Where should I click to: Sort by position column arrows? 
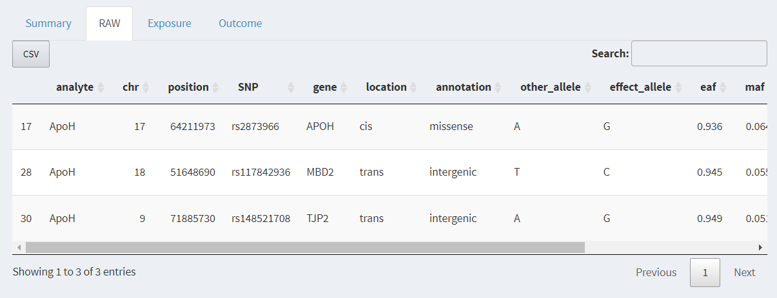[x=216, y=88]
